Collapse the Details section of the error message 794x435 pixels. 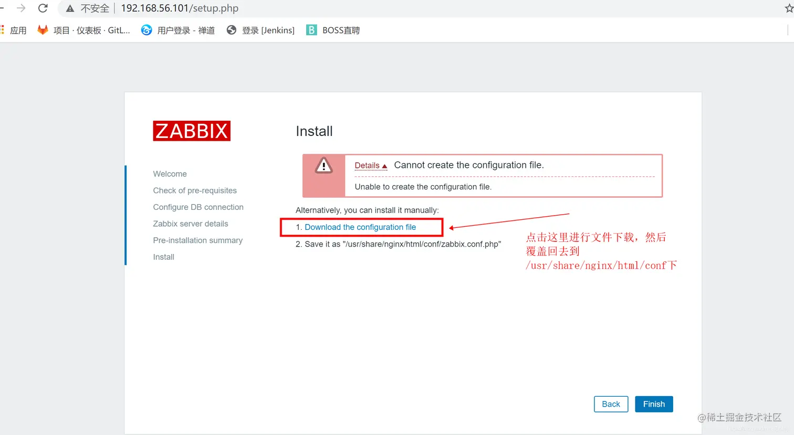click(x=367, y=165)
